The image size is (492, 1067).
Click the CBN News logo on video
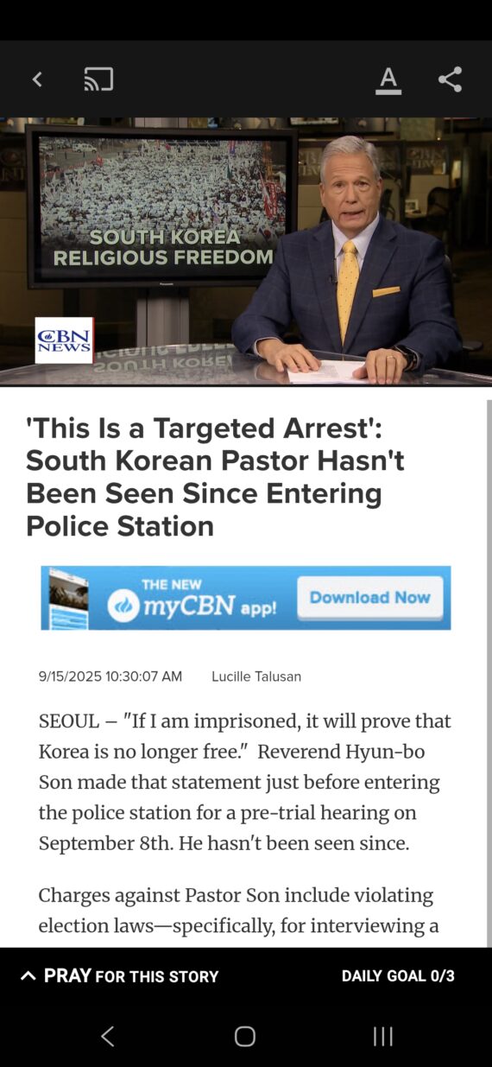(64, 340)
